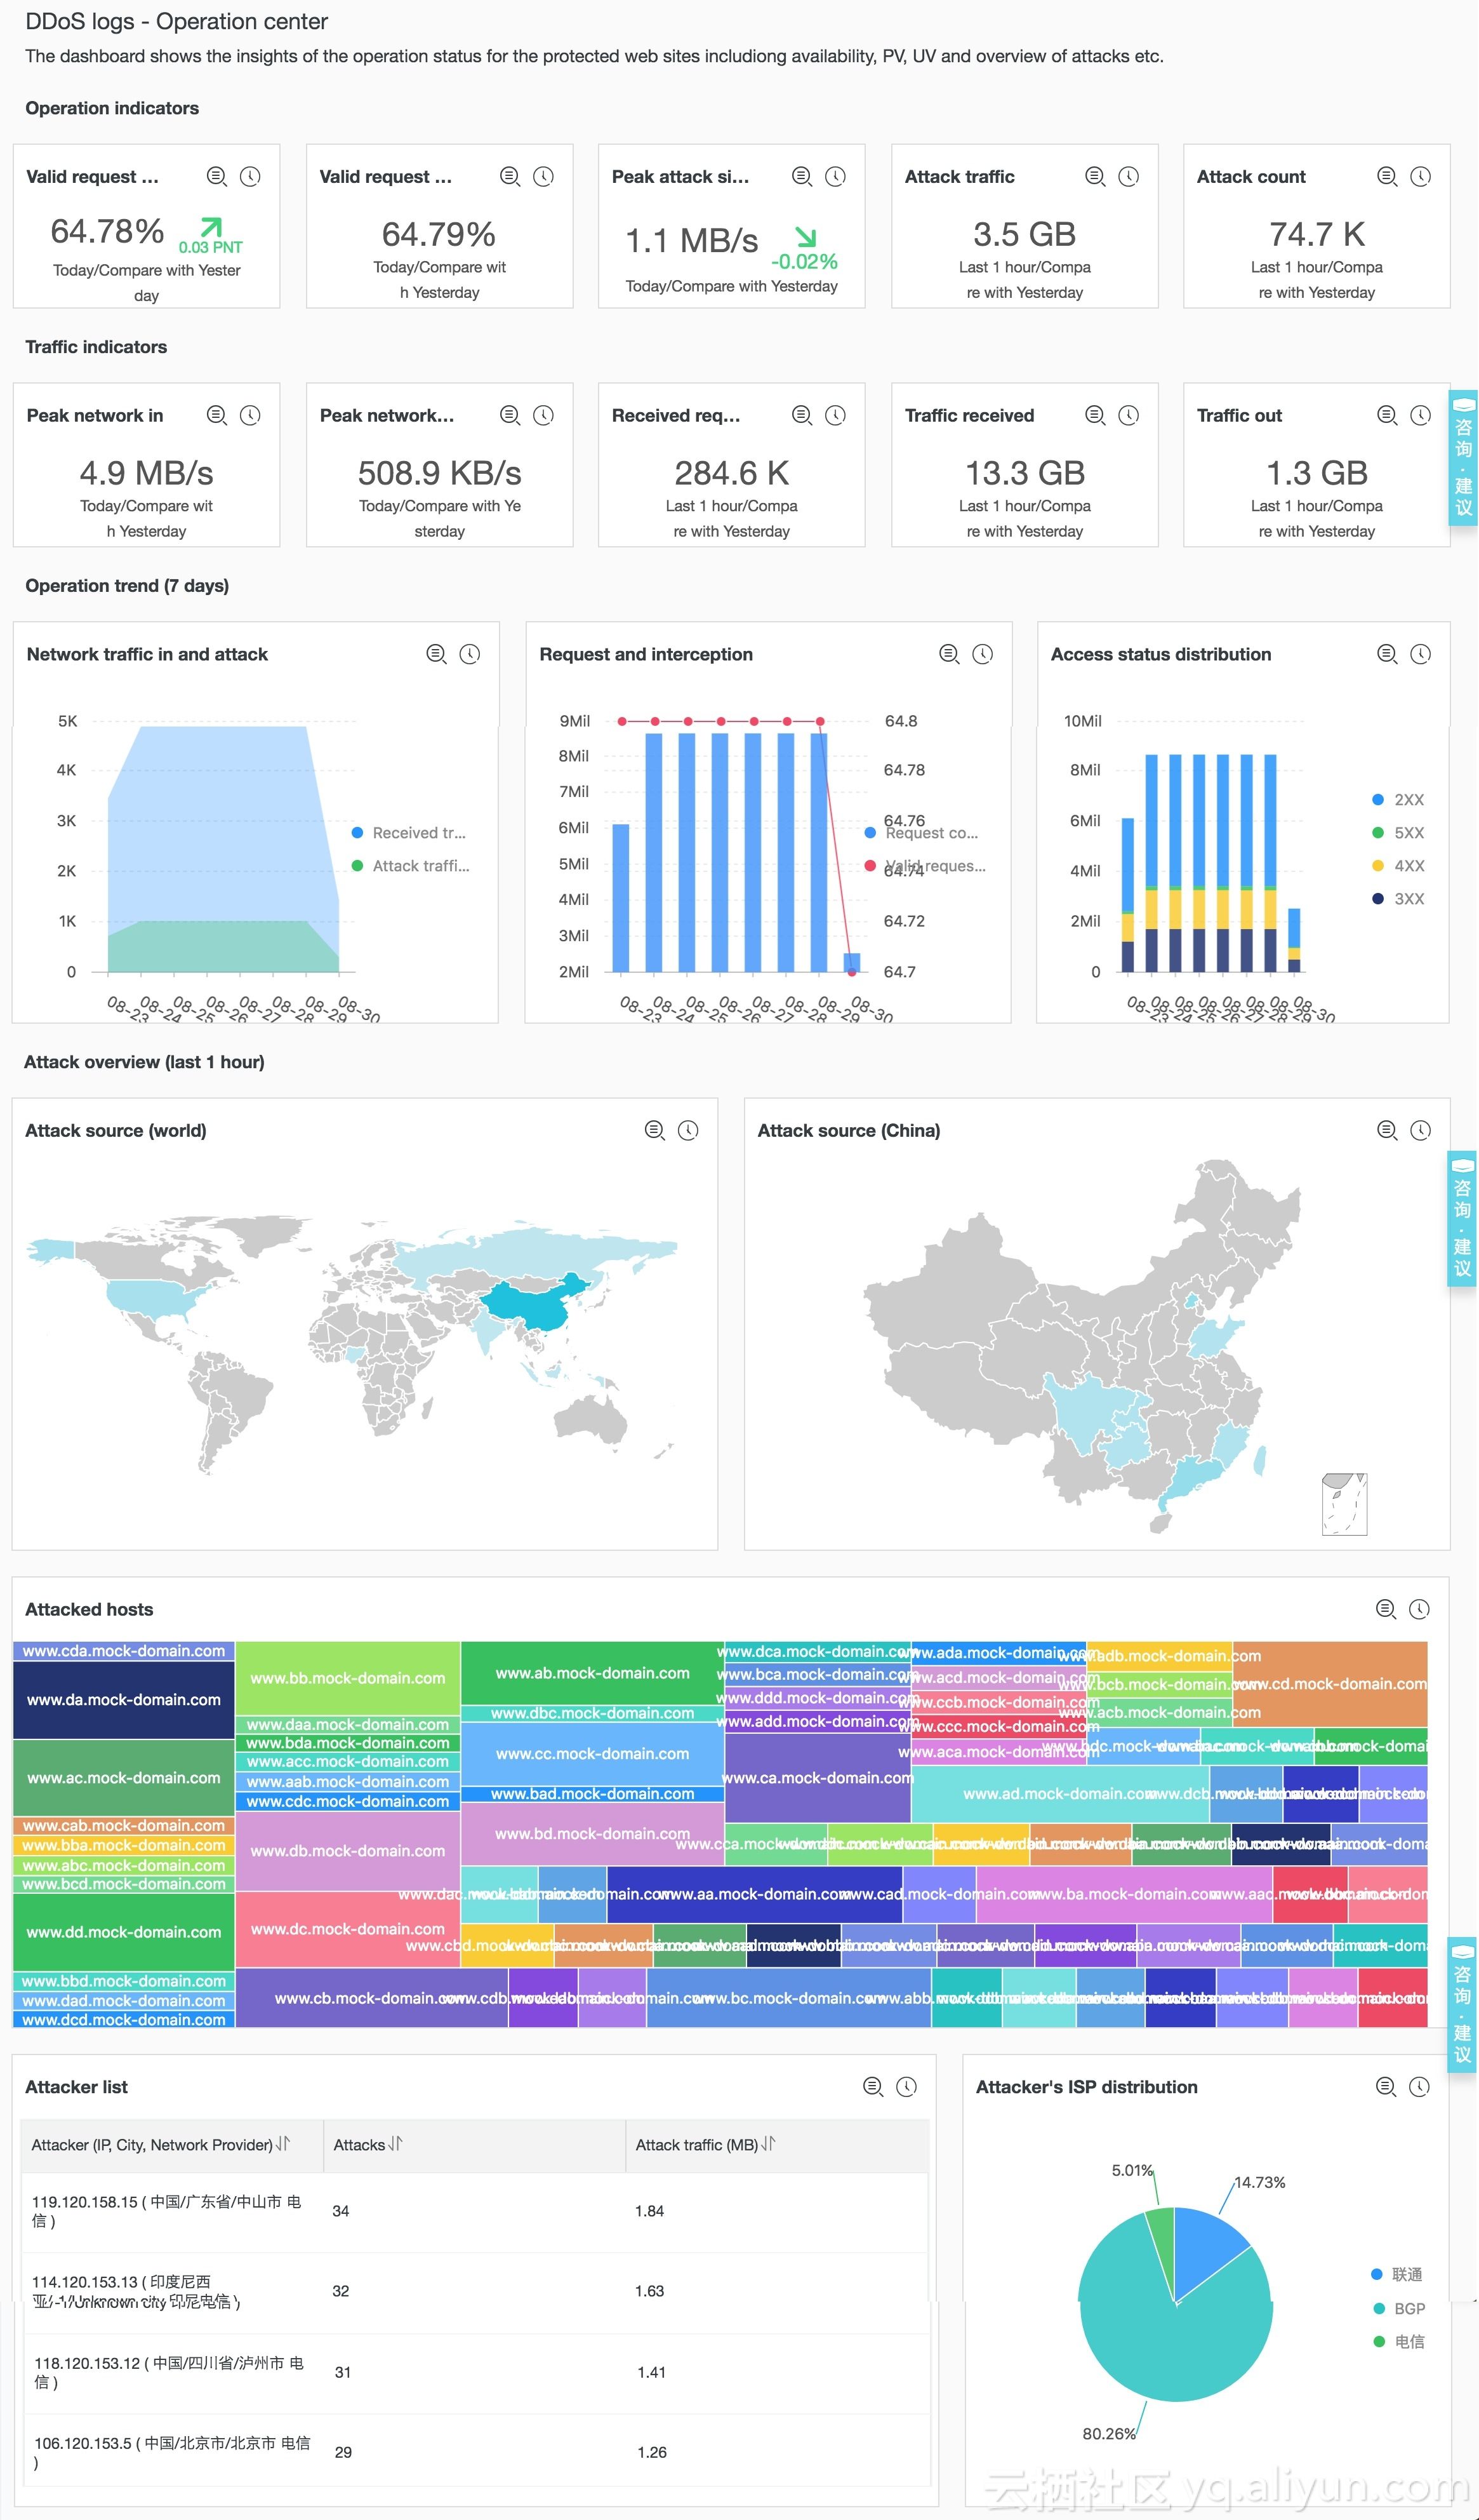Toggle 联通 legend in ISP pie chart
Viewport: 1479px width, 2520px height.
point(1397,2274)
